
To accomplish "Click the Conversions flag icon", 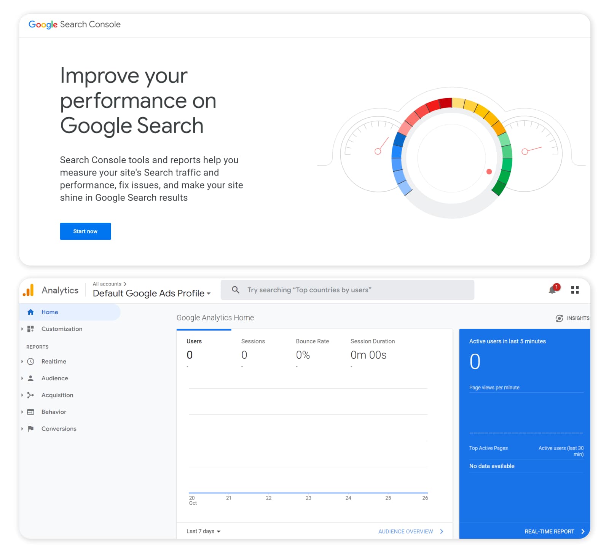I will click(31, 429).
